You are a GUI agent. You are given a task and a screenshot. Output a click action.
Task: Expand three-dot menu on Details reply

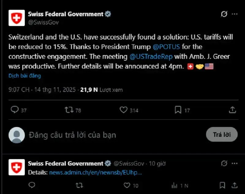coord(235,163)
